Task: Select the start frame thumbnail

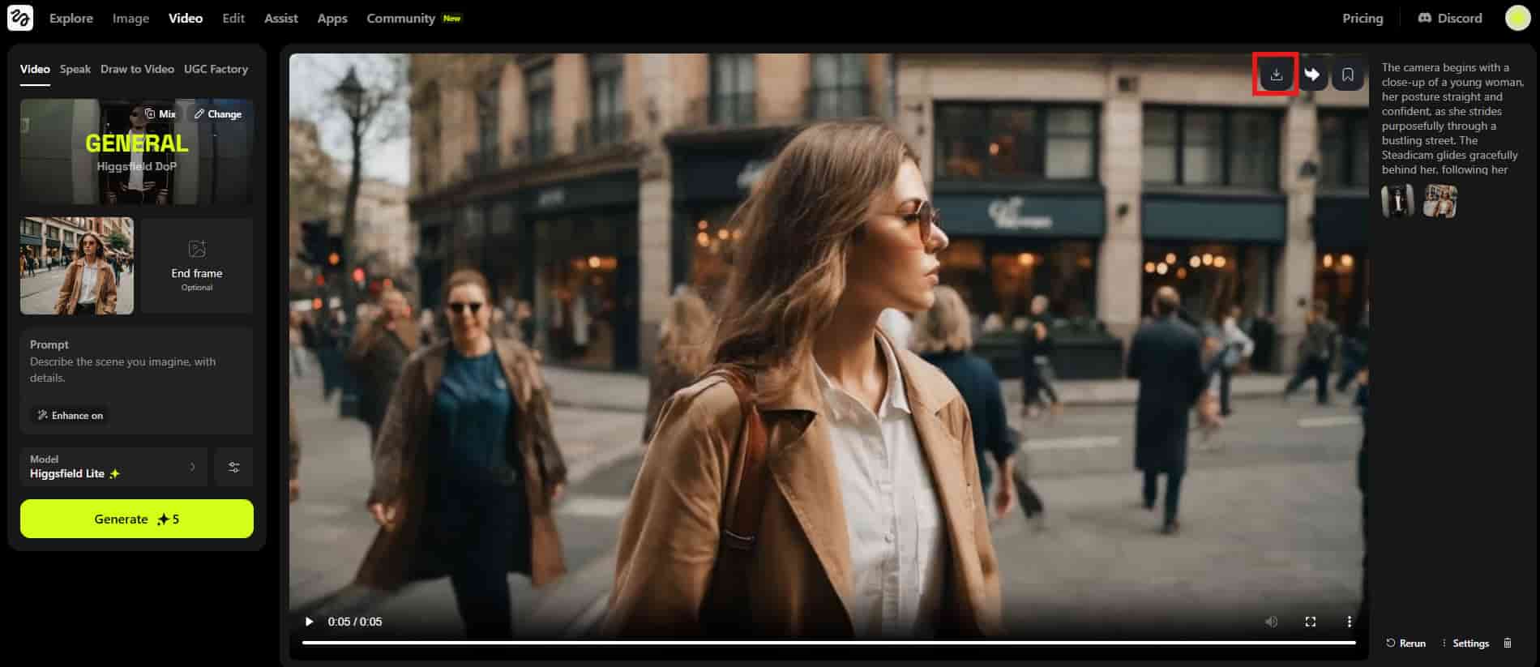Action: coord(77,266)
